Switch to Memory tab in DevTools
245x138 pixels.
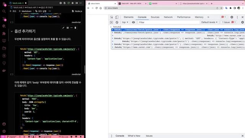coord(199,17)
